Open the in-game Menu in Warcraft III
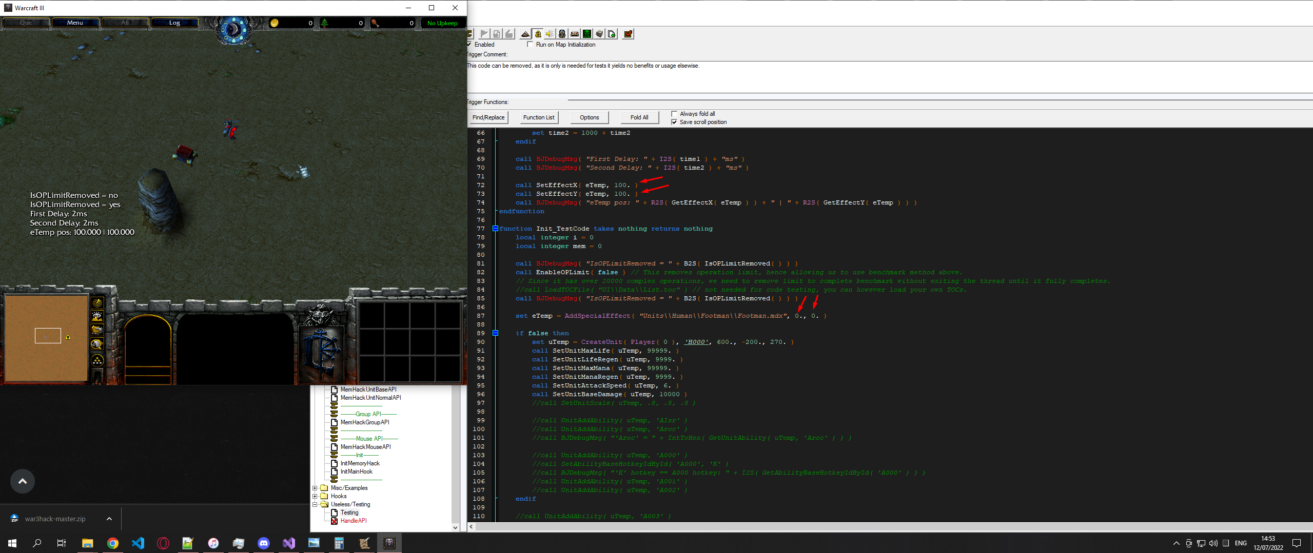Viewport: 1313px width, 553px height. coord(75,23)
